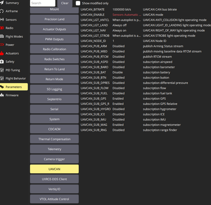Screen dimensions: 211x205
Task: Open the Radio setup icon
Action: point(2,28)
